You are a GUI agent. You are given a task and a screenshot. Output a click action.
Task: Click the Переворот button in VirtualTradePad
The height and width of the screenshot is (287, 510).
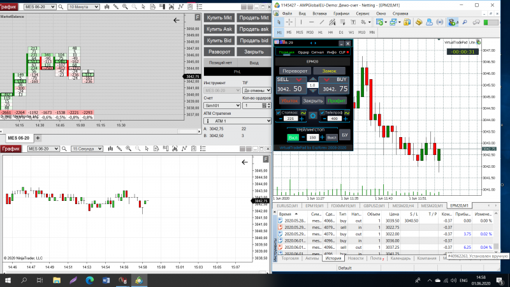click(x=295, y=71)
